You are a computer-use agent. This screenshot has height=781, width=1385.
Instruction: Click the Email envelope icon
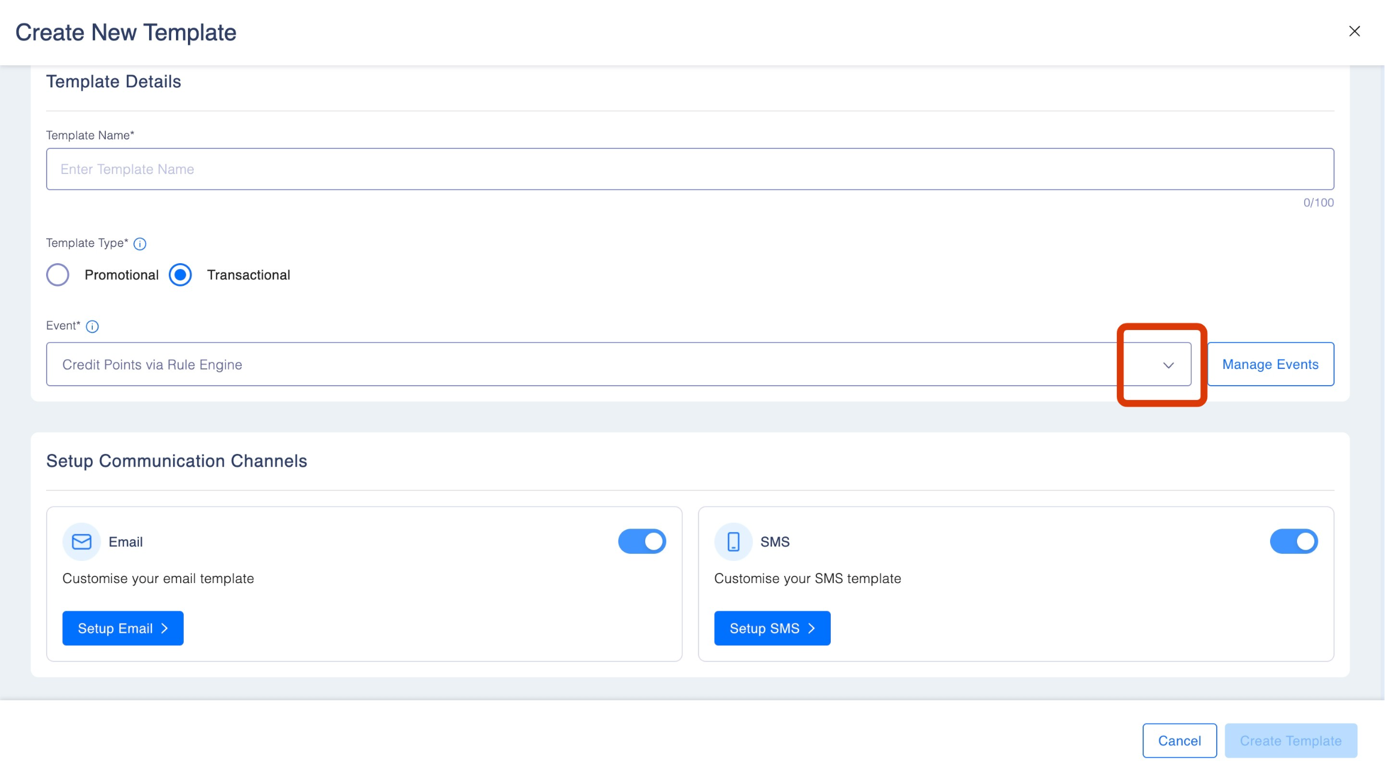tap(81, 542)
